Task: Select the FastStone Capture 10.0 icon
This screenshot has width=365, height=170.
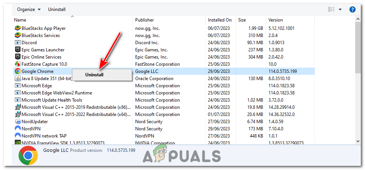Action: click(17, 64)
